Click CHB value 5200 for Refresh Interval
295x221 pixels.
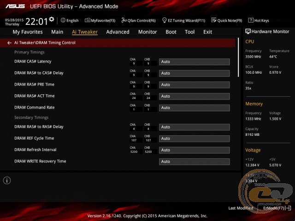pyautogui.click(x=148, y=151)
